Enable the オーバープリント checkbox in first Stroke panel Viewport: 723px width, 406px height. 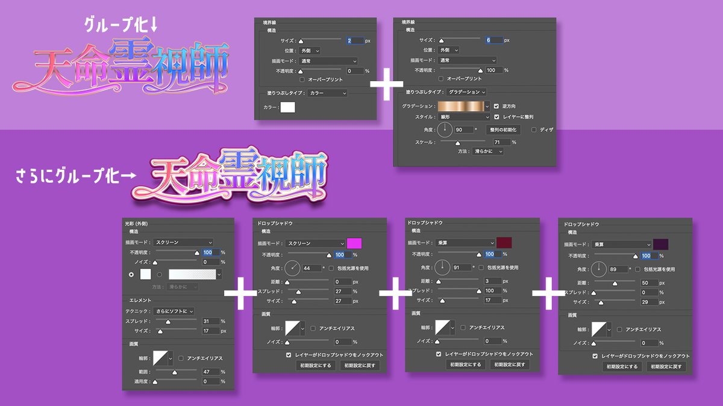tap(301, 79)
